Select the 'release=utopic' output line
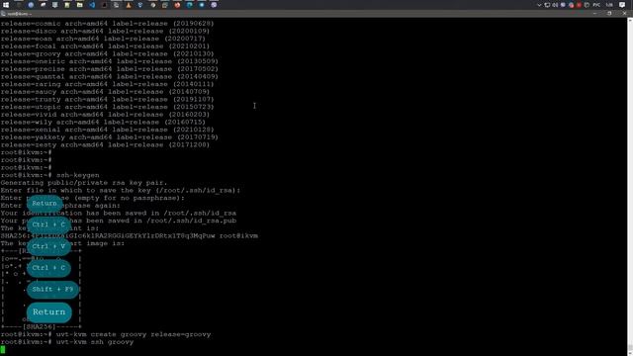Viewport: 633px width, 356px height. [x=108, y=107]
